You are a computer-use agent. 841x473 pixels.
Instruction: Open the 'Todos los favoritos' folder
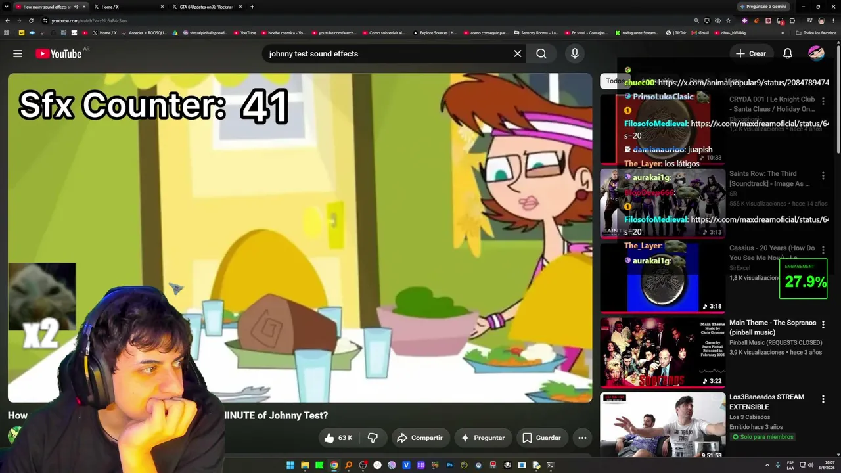click(816, 32)
